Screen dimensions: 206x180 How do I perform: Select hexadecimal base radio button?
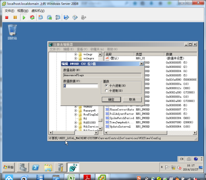coord(106,85)
